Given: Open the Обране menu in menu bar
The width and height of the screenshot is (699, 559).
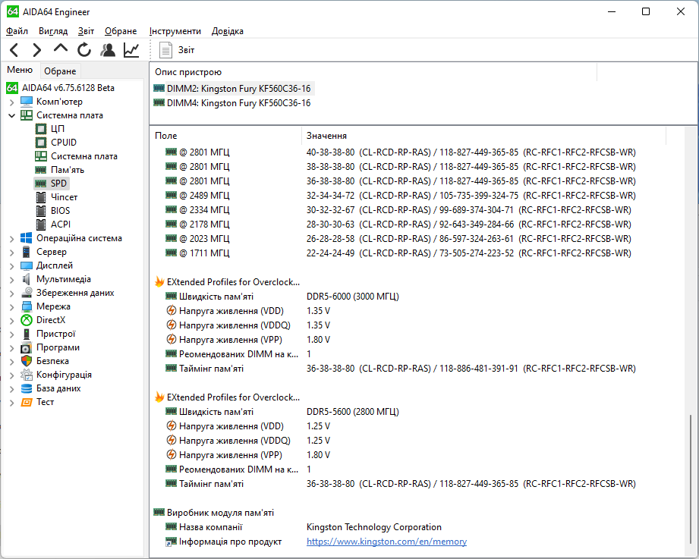Looking at the screenshot, I should click(121, 31).
